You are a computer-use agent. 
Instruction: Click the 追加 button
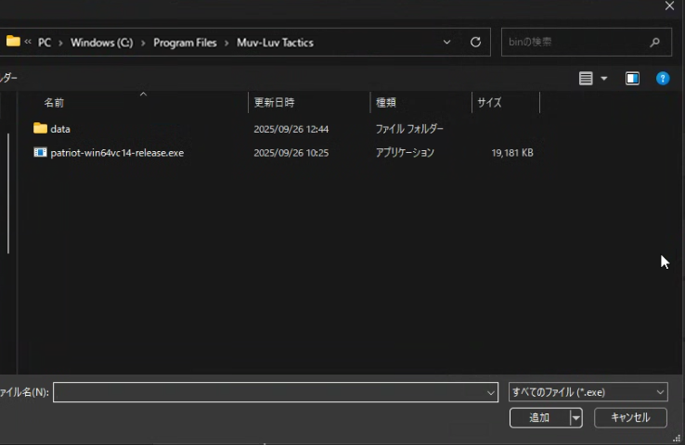539,418
